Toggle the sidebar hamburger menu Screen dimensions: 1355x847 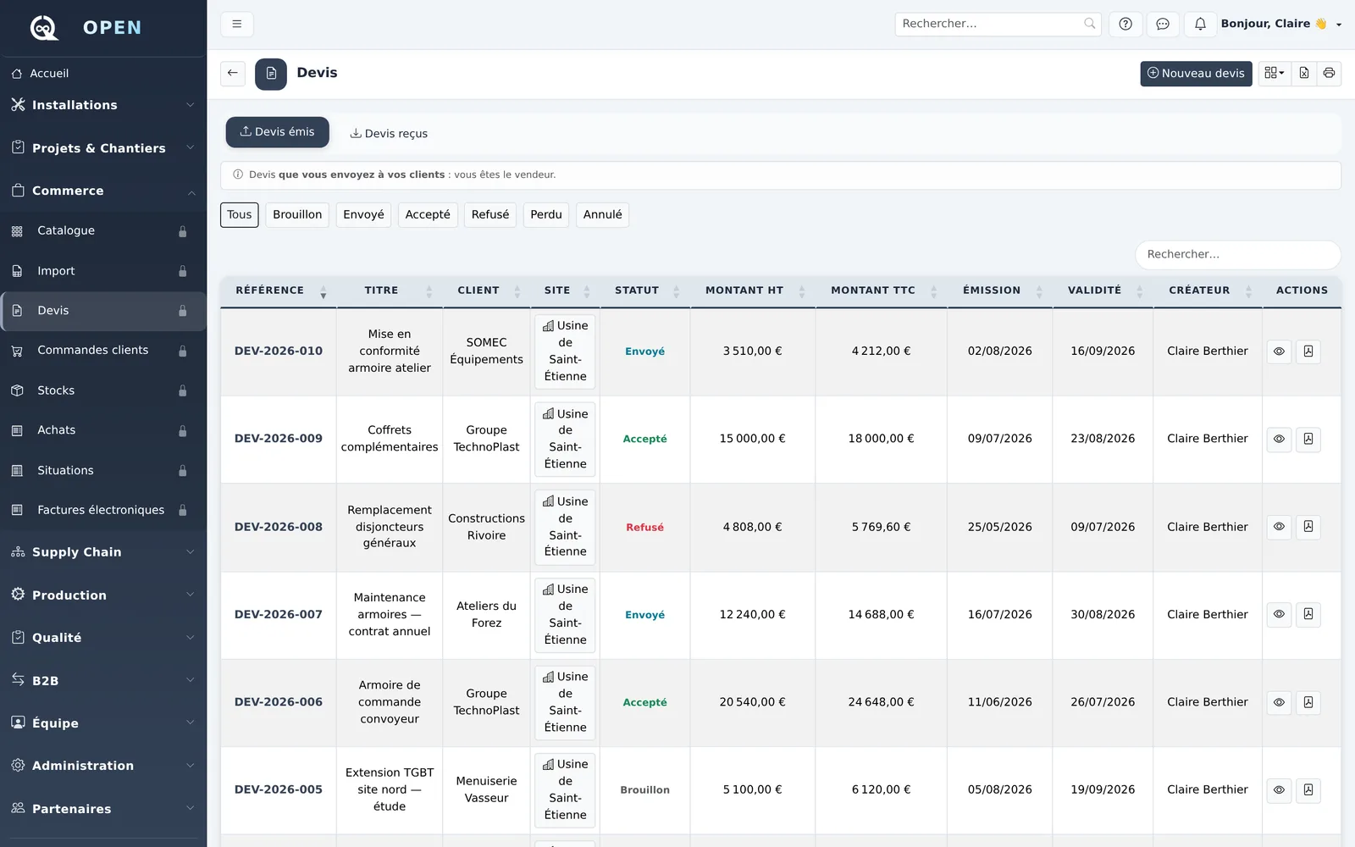(x=237, y=24)
